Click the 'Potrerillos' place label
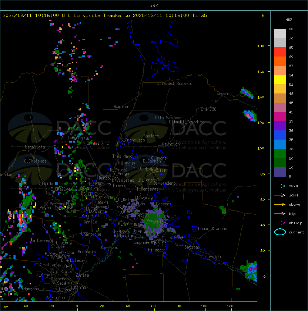Image resolution: width=308 pixels, height=311 pixels. [x=62, y=204]
